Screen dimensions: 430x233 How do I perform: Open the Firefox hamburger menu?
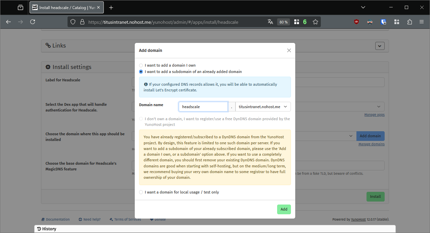422,22
